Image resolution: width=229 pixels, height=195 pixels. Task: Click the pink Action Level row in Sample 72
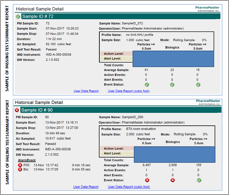pyautogui.click(x=116, y=54)
